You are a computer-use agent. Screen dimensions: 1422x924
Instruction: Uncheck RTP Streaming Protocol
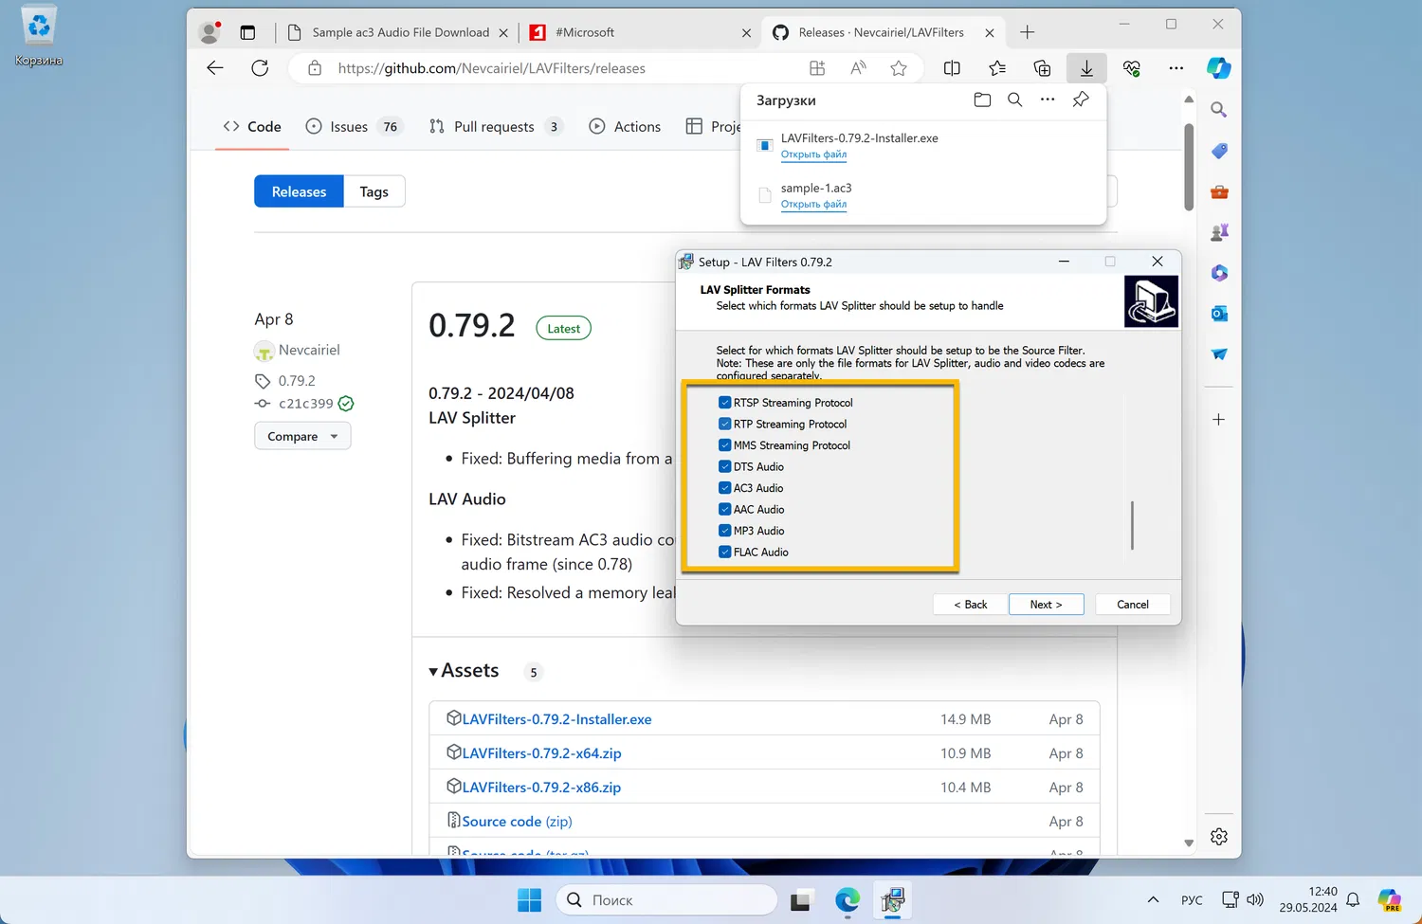725,424
